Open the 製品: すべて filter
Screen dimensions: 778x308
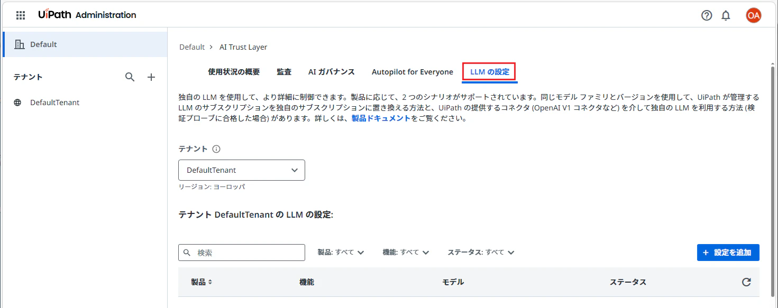(341, 253)
